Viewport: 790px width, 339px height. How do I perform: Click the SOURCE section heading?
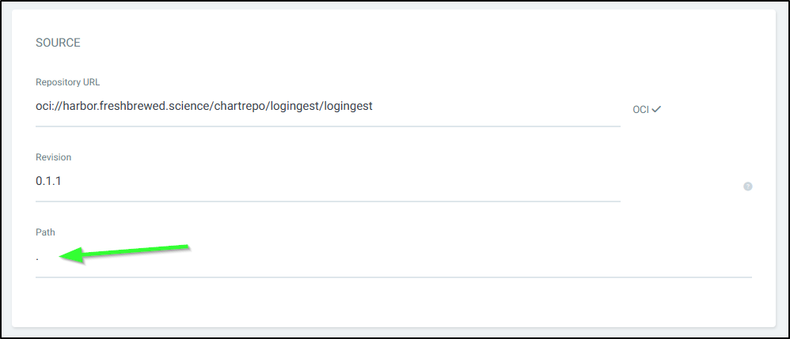click(x=58, y=43)
